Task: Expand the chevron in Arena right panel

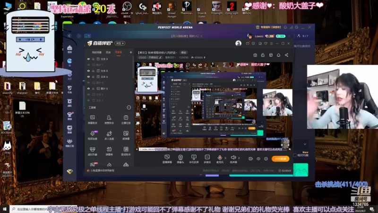Action: pyautogui.click(x=305, y=144)
